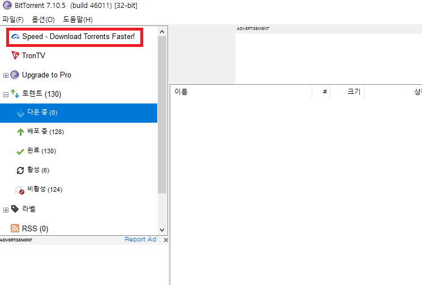
Task: Collapse the 토렌트 (130) tree node
Action: [x=6, y=94]
